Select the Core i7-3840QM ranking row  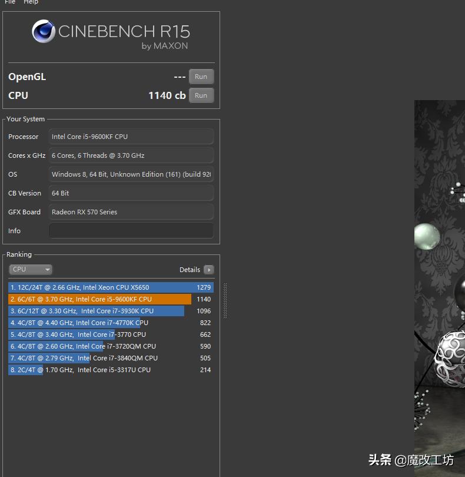111,358
